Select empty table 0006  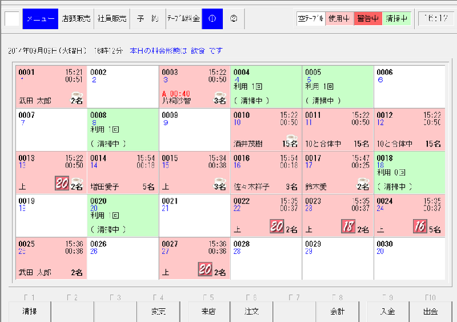click(x=410, y=87)
